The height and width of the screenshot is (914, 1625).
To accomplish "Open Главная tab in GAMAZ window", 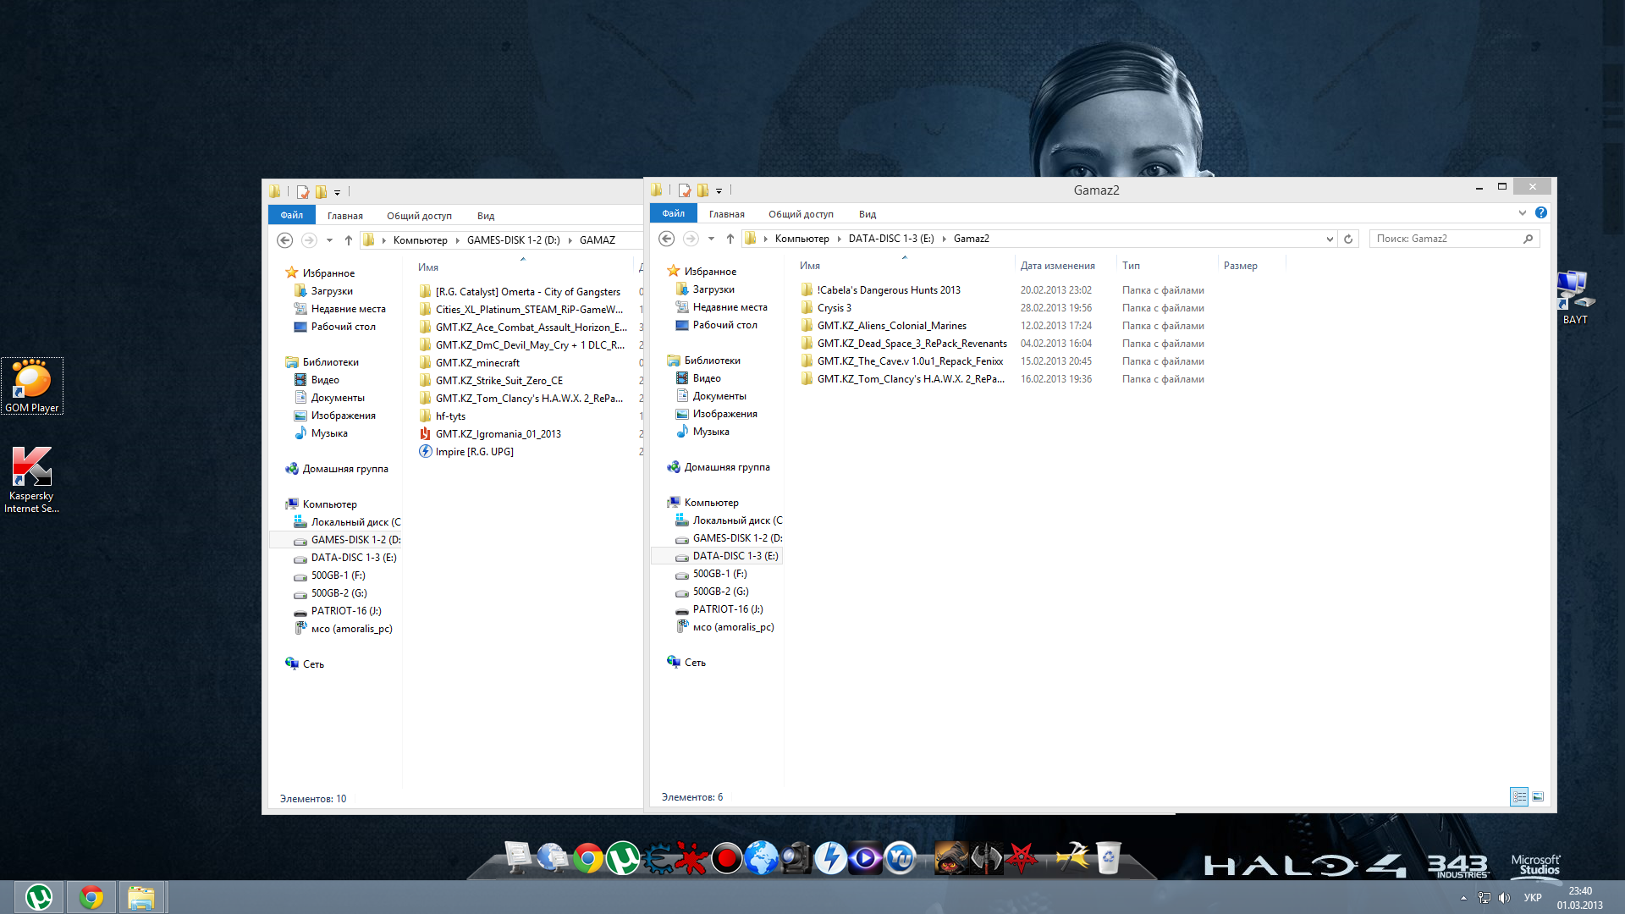I will [345, 216].
